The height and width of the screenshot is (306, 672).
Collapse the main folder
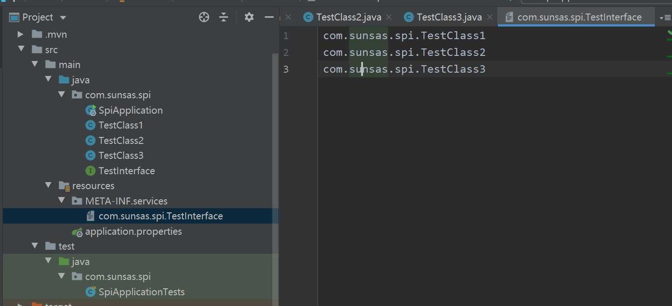point(34,64)
